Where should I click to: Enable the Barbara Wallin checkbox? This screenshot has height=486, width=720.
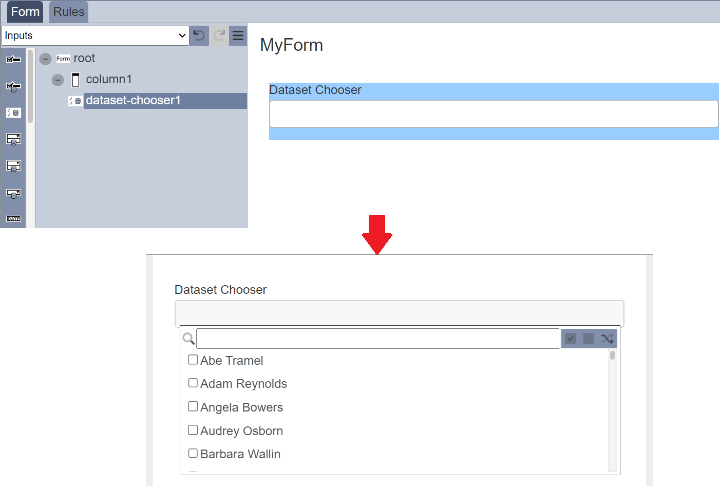[x=193, y=453]
